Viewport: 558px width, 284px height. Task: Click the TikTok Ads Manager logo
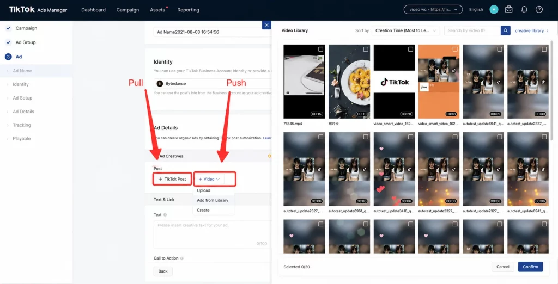tap(38, 10)
